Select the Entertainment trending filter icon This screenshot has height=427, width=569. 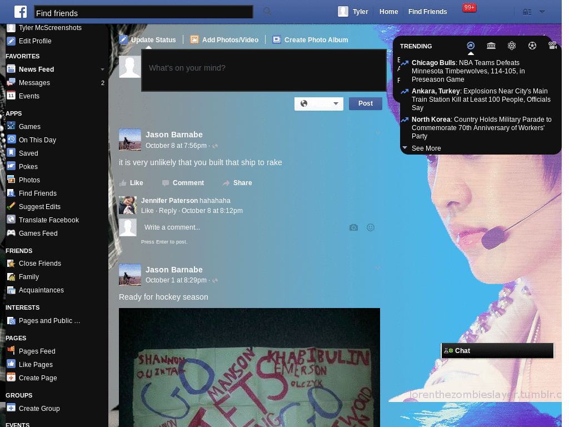click(552, 46)
